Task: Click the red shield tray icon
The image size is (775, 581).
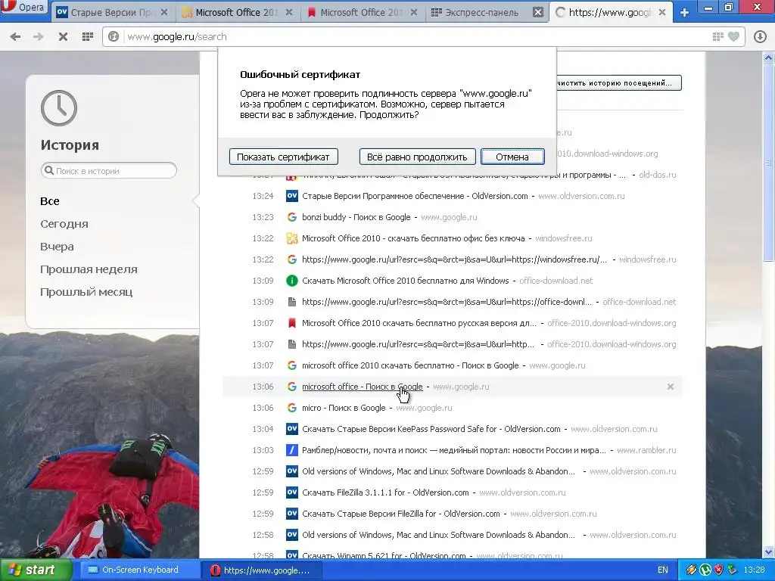Action: click(719, 570)
